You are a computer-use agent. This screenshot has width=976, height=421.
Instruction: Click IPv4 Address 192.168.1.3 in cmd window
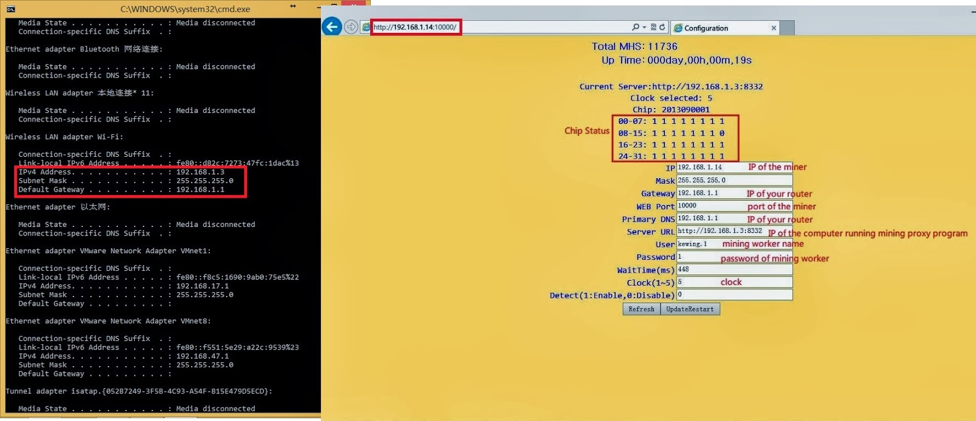(121, 172)
